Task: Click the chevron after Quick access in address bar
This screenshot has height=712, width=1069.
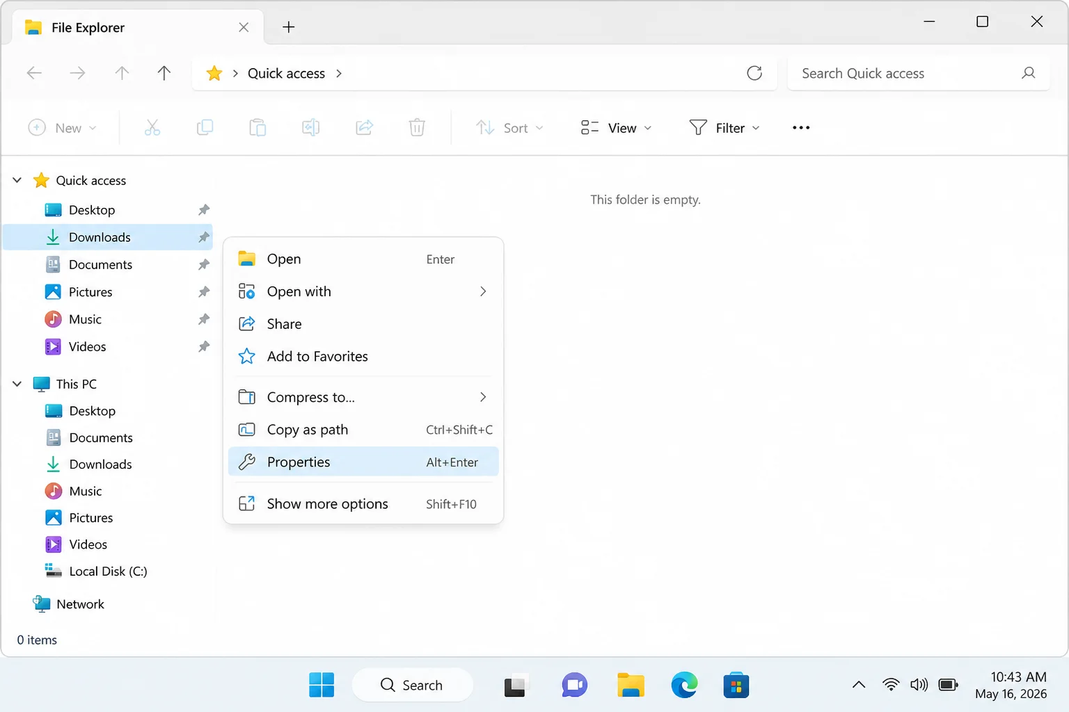Action: click(x=339, y=73)
